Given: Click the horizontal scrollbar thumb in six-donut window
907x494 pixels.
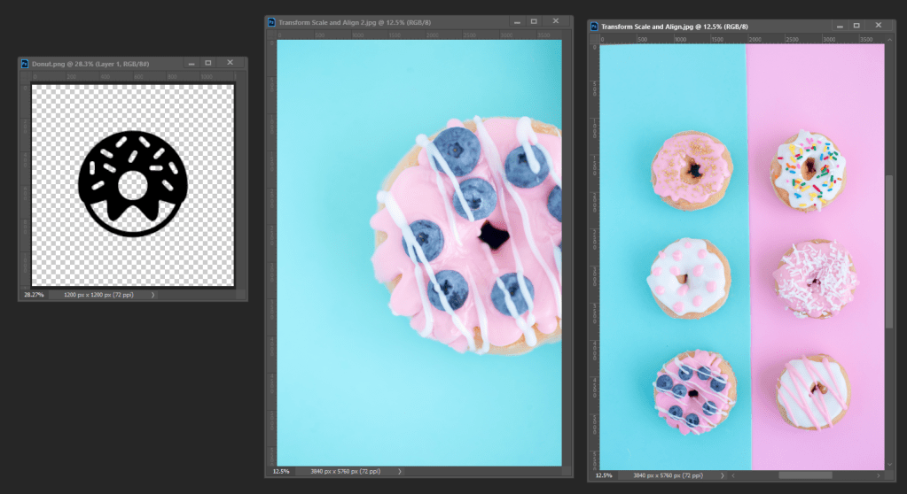Looking at the screenshot, I should pyautogui.click(x=805, y=475).
